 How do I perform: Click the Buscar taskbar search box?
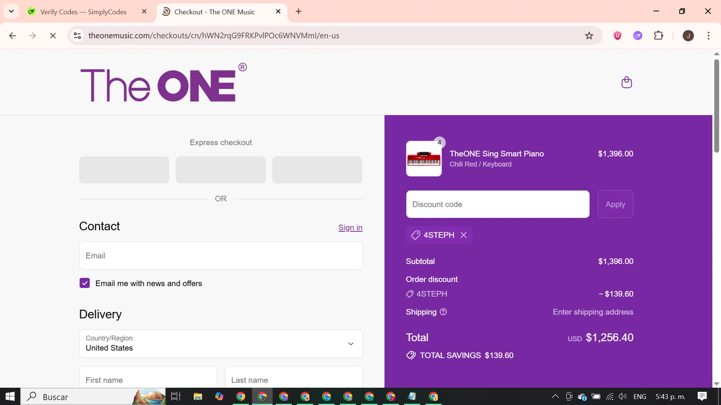coord(93,396)
